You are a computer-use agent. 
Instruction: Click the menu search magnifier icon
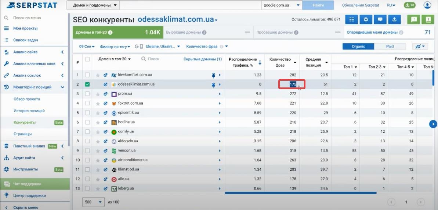tap(6, 18)
